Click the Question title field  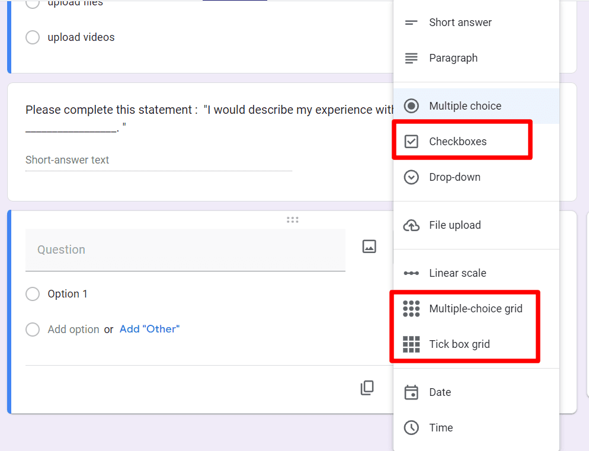point(185,250)
